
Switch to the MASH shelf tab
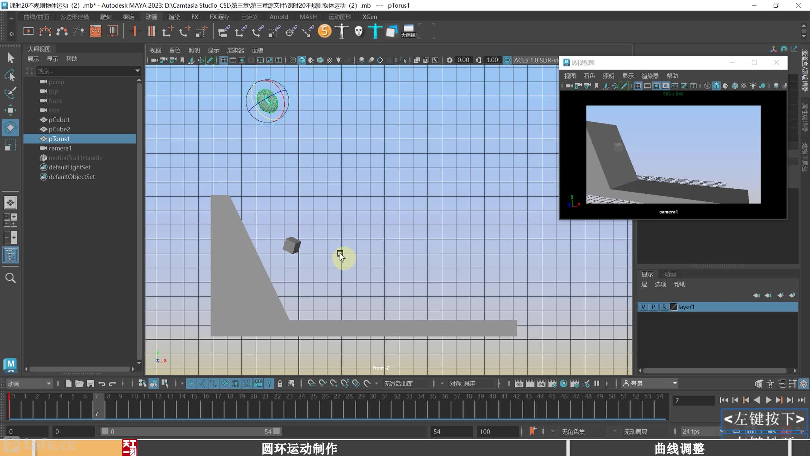308,17
